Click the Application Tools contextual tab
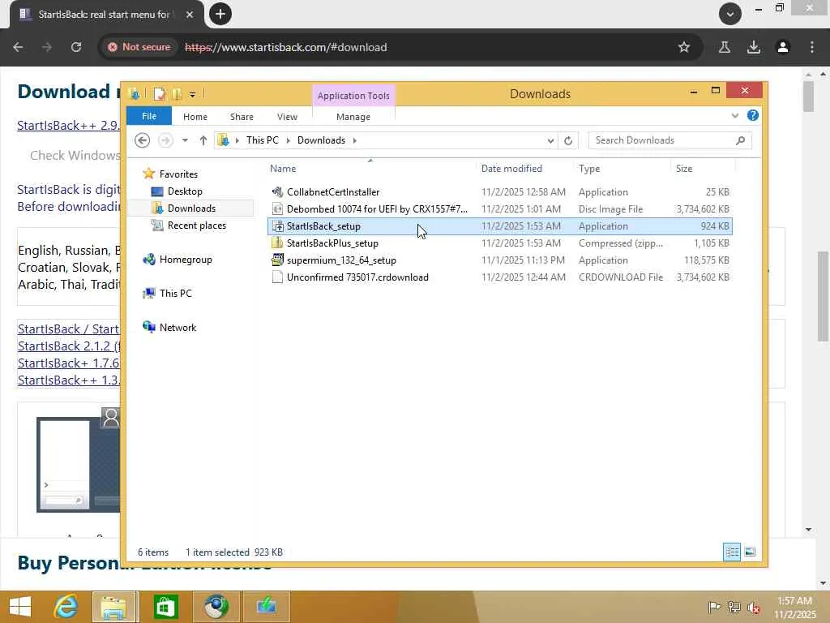The width and height of the screenshot is (830, 623). click(353, 96)
